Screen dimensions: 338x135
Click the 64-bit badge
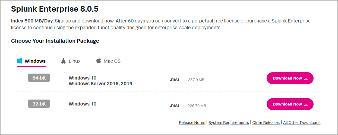39,78
